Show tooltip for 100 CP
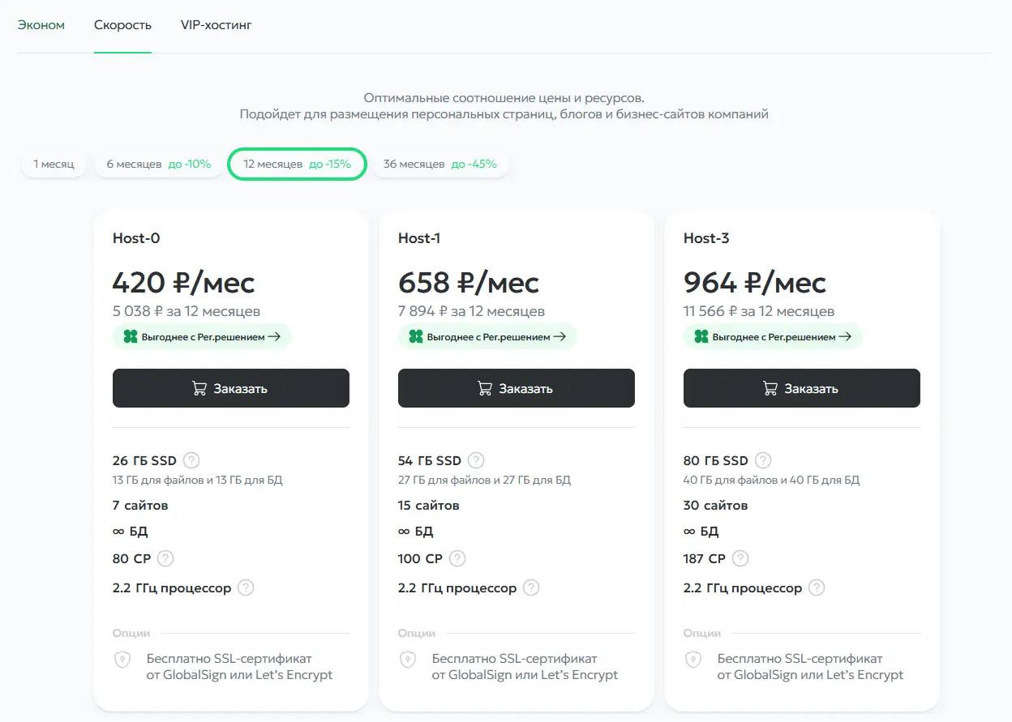The height and width of the screenshot is (722, 1012). tap(457, 558)
